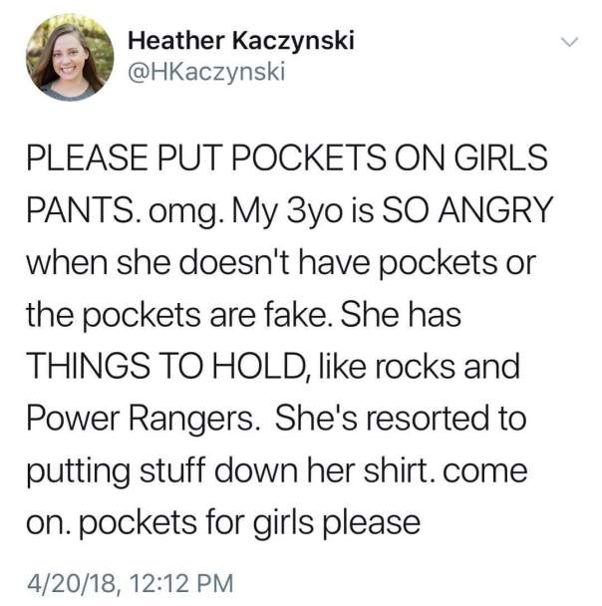Click the words Power Rangers
The width and height of the screenshot is (602, 606).
pyautogui.click(x=142, y=419)
